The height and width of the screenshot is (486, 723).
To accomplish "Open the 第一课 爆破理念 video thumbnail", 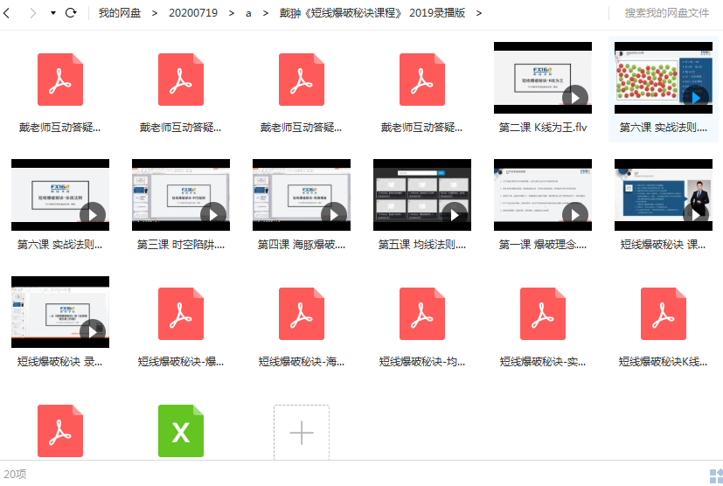I will click(x=543, y=195).
